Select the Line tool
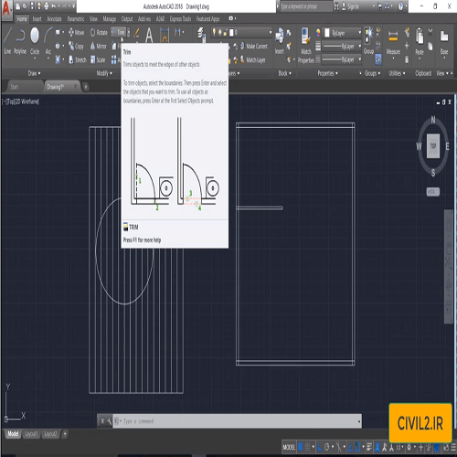457x457 pixels. click(7, 41)
